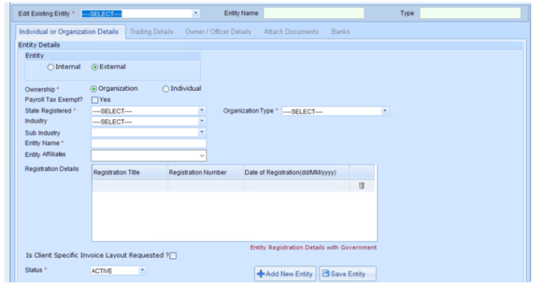Open the Sub Industry dropdown
This screenshot has width=534, height=288.
coord(202,132)
